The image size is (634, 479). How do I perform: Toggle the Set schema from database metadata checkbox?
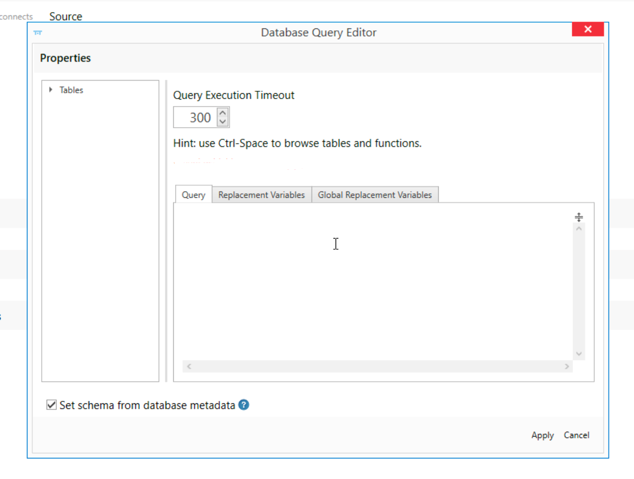(51, 404)
